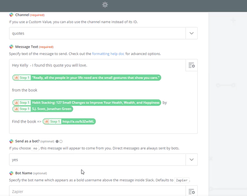Viewport: 247px width, 196px height.
Task: Click the Zapier logo in the header
Action: pyautogui.click(x=105, y=5)
